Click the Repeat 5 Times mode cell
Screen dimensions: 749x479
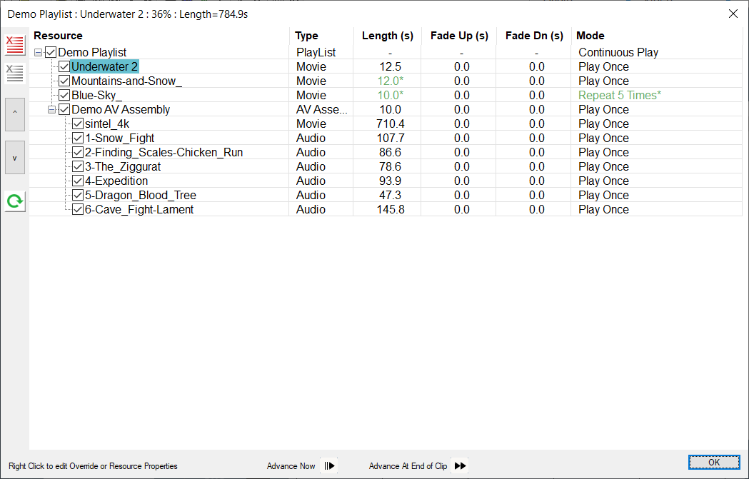(620, 95)
